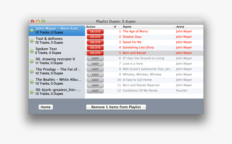
Task: Select track name If I Ever Get Around to Living
Action: 143,58
